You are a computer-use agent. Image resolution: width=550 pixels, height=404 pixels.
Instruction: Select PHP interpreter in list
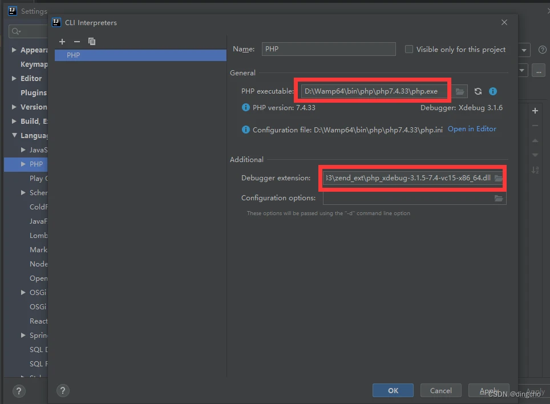[x=140, y=55]
